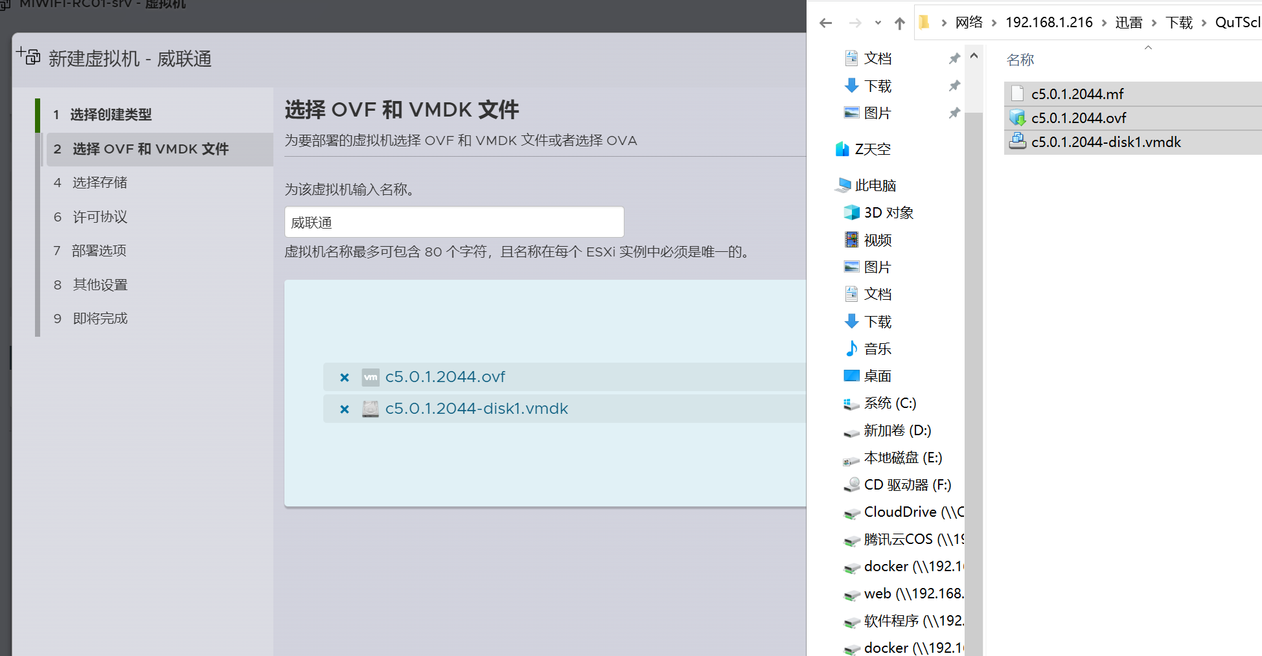Open pinned 下载 in quick access
1262x656 pixels.
[877, 85]
